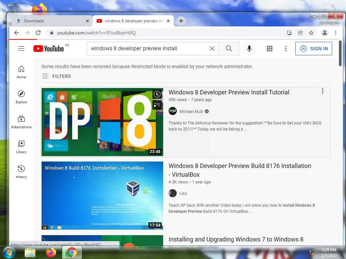Click Chrome back arrow
Viewport: 346px width, 259px height.
[x=17, y=33]
